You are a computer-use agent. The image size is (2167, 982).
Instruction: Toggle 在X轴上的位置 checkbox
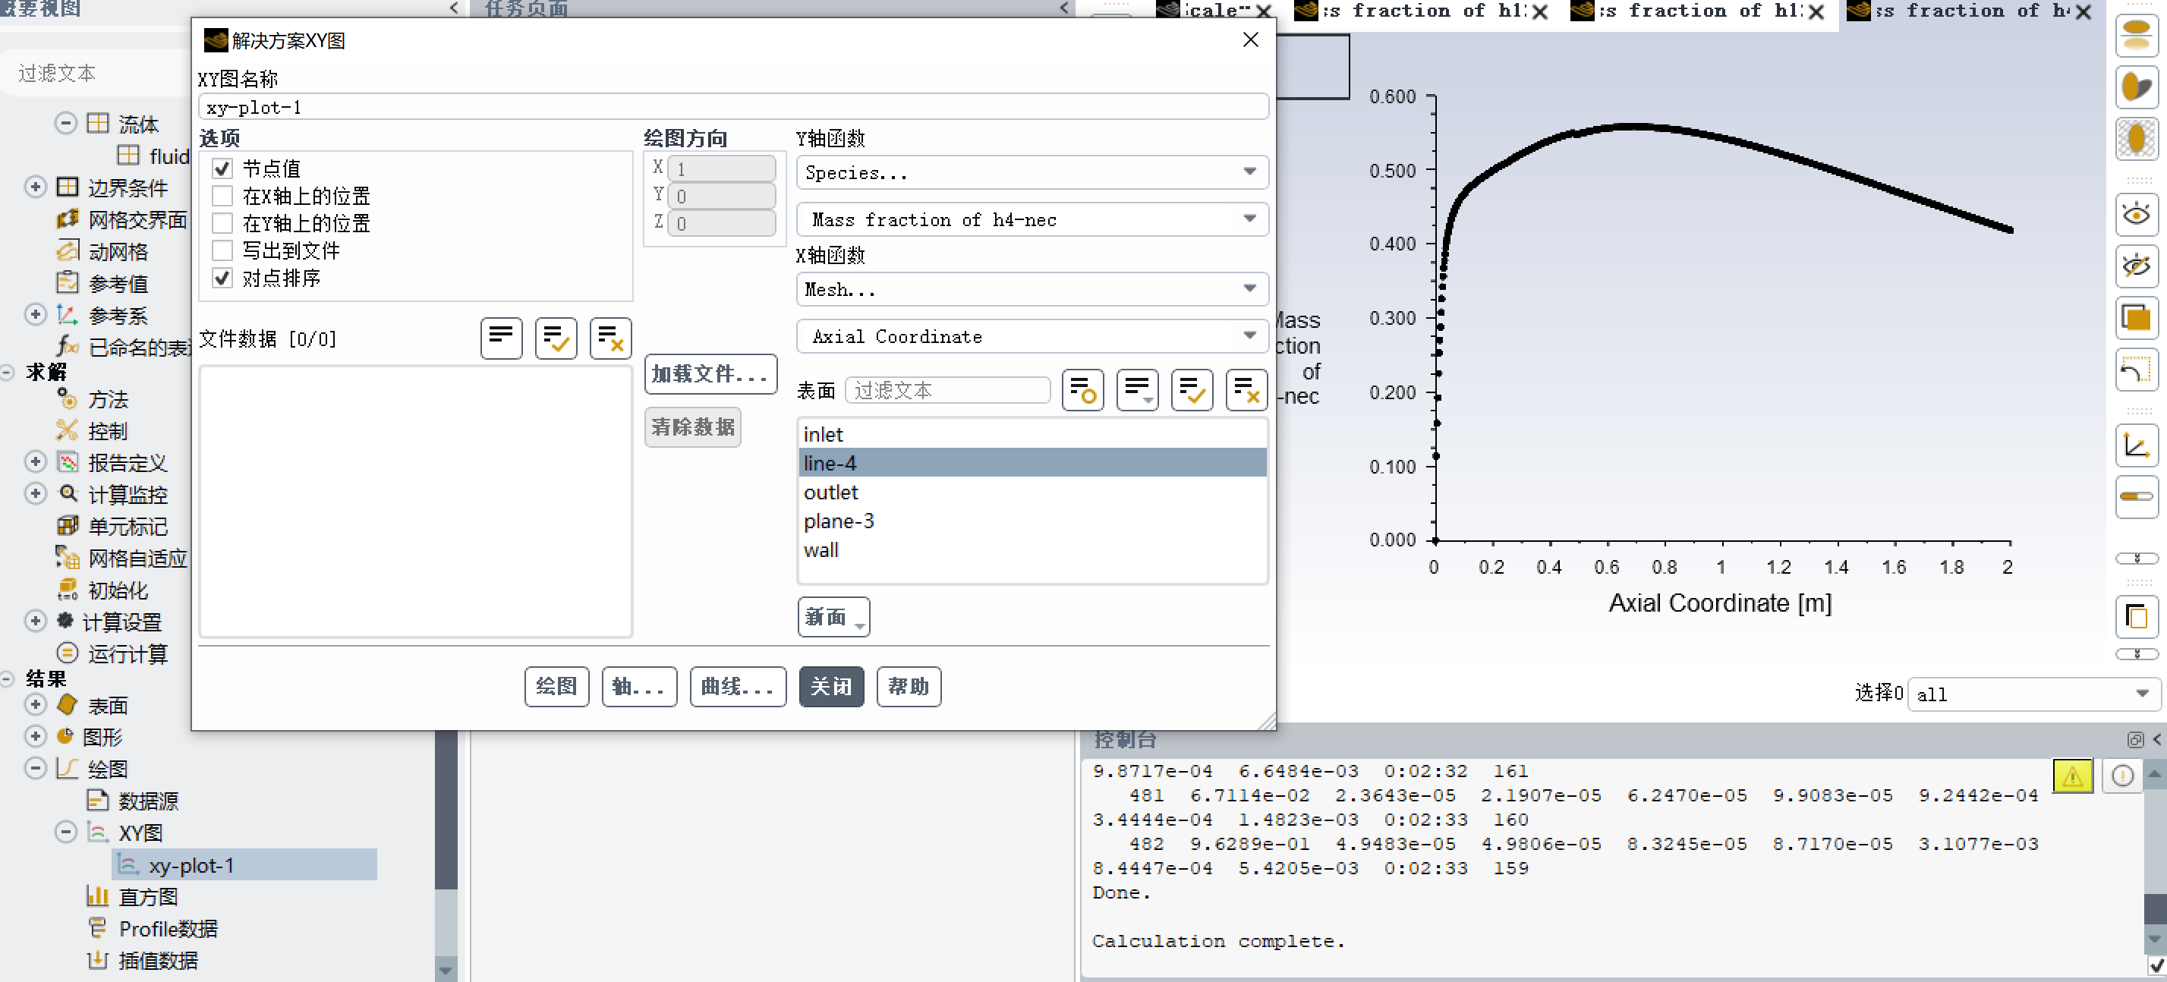pos(222,196)
